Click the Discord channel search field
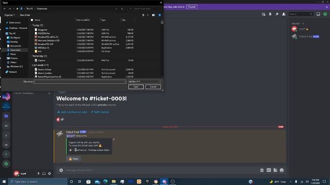 pos(301,14)
